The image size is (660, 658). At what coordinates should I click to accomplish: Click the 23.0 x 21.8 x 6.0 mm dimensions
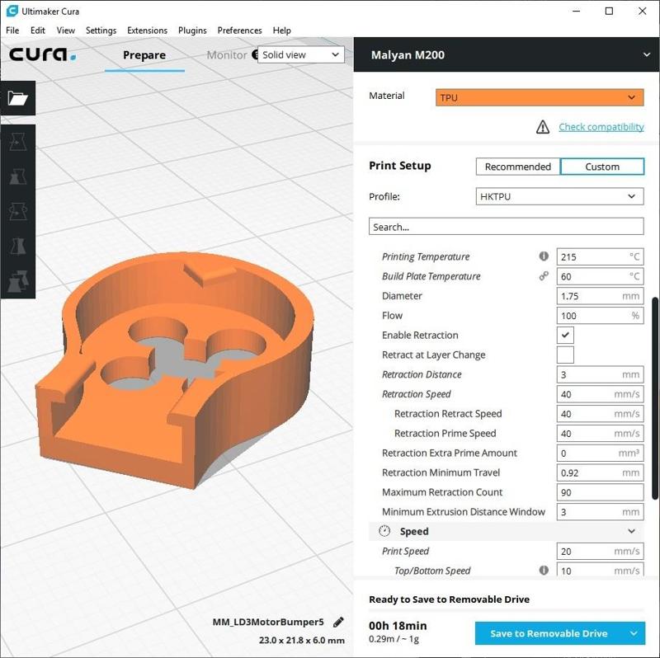coord(302,641)
